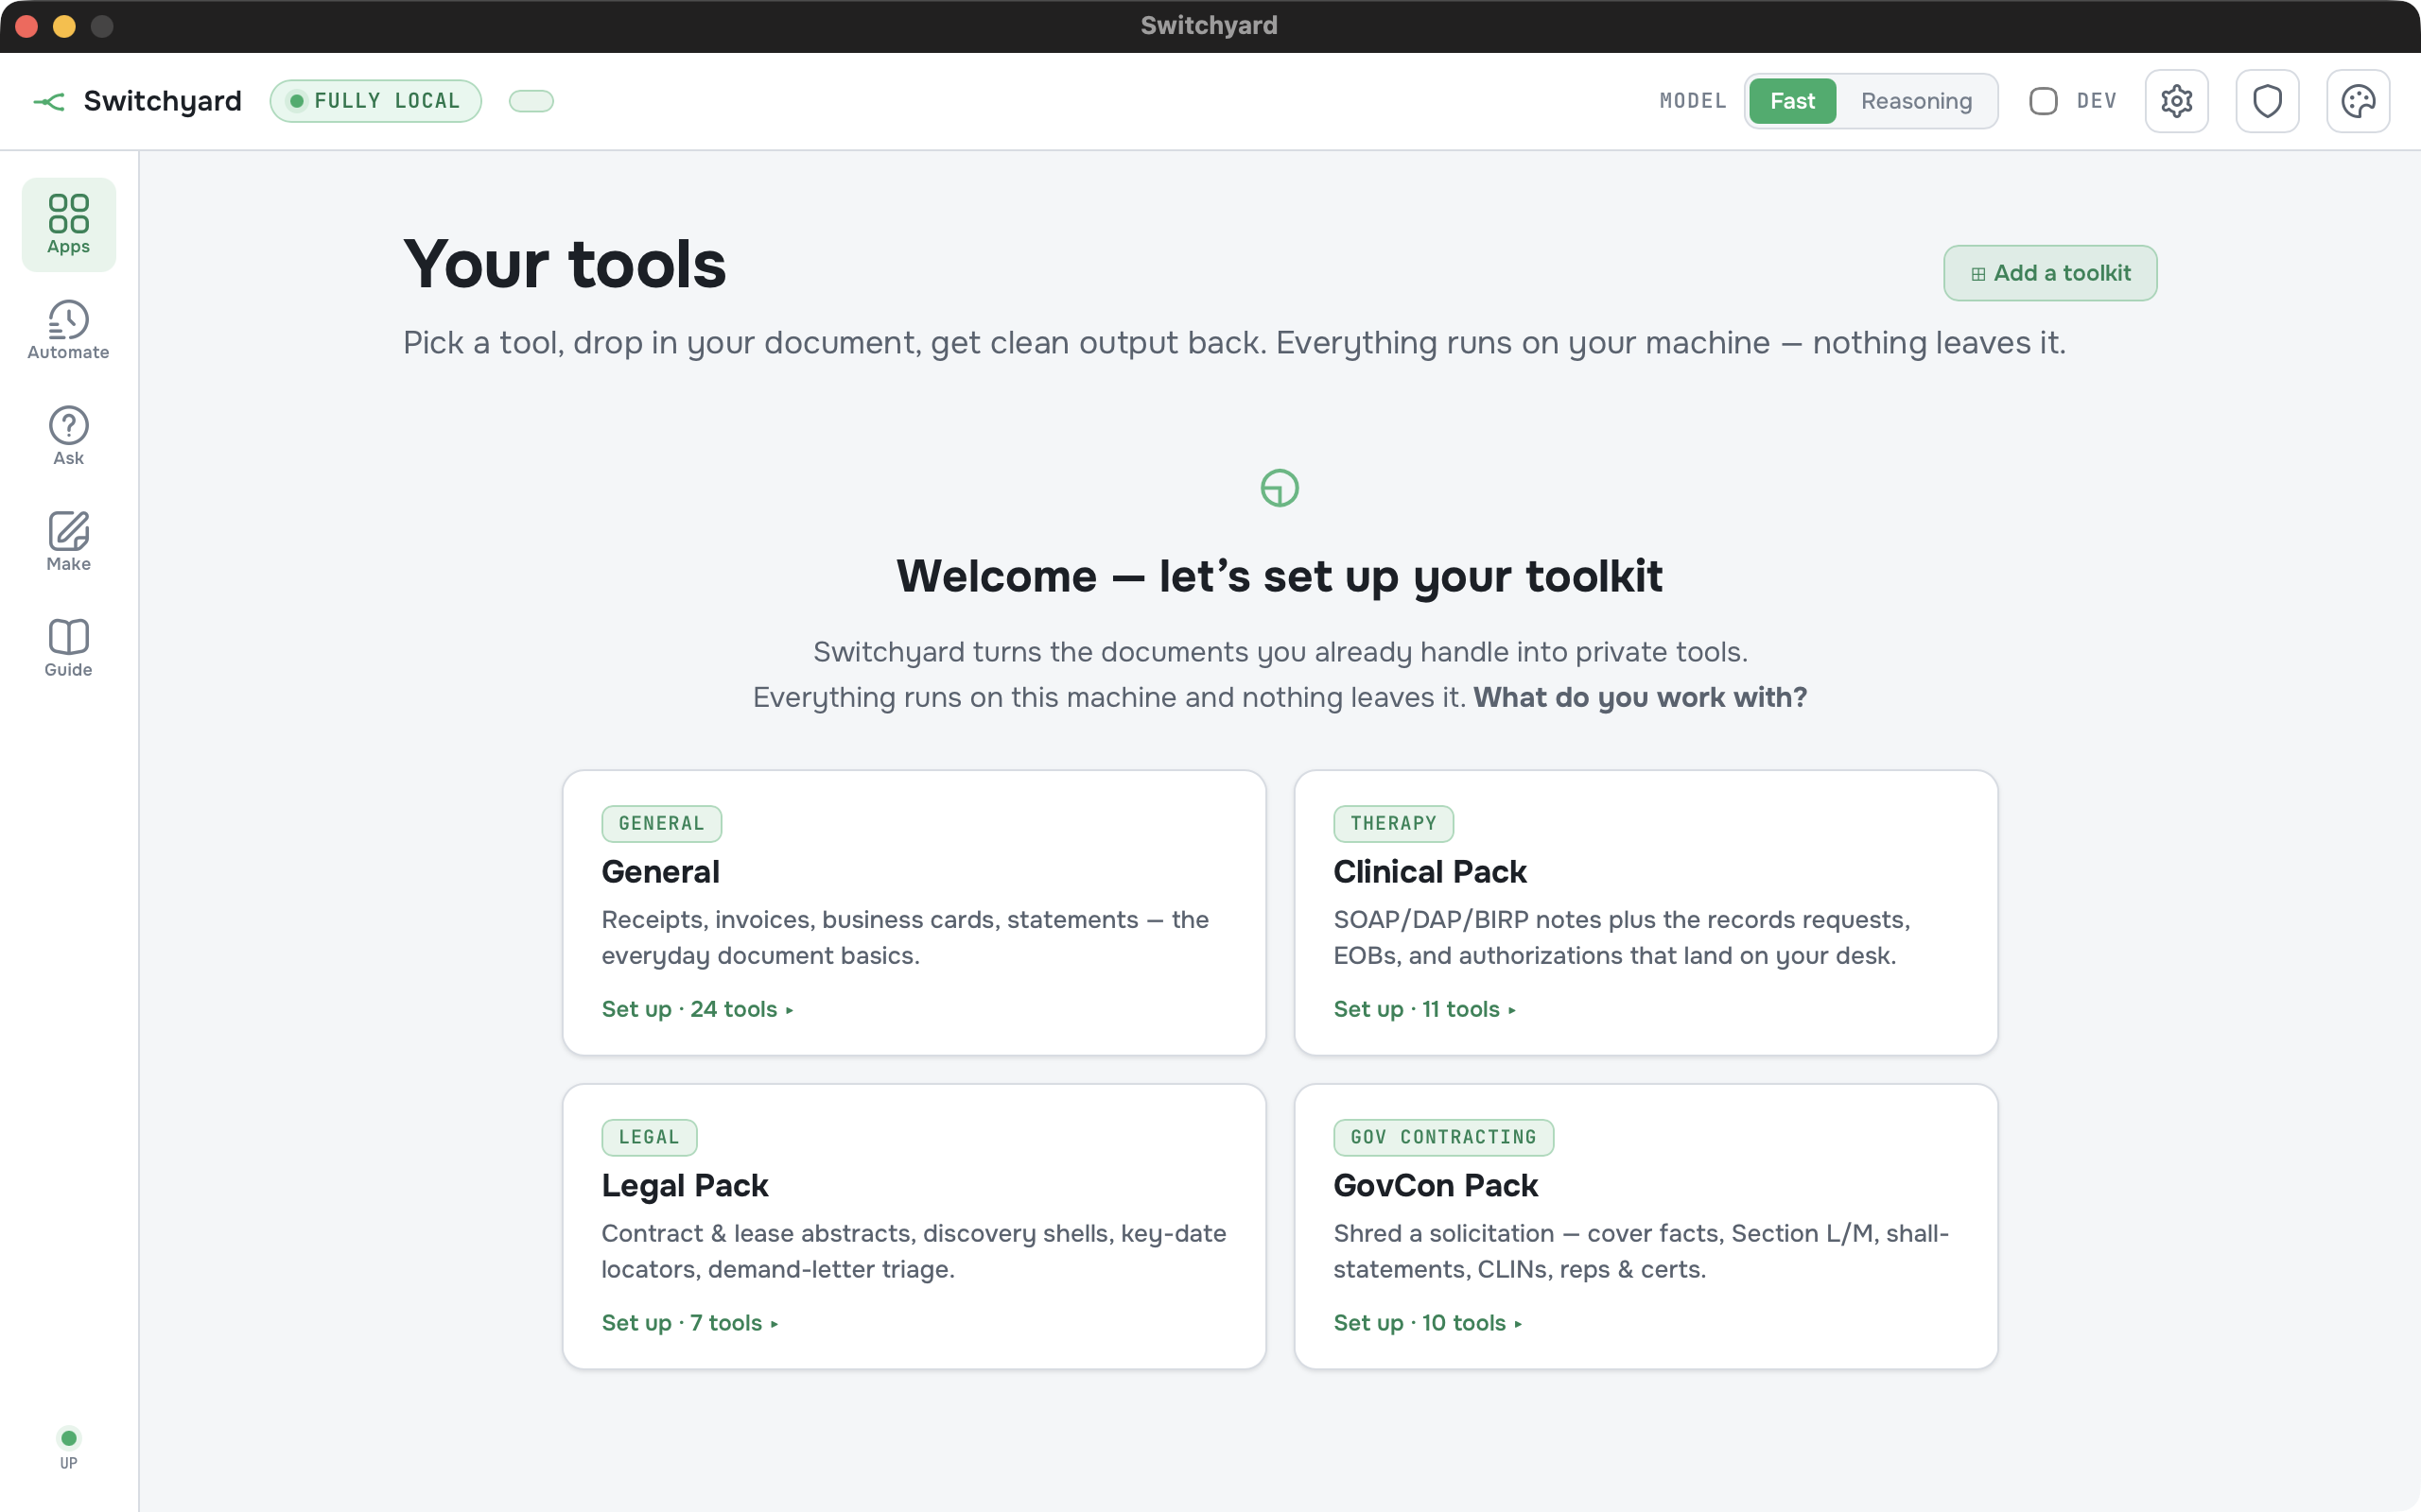The width and height of the screenshot is (2421, 1512).
Task: Open the Make section
Action: (x=68, y=542)
